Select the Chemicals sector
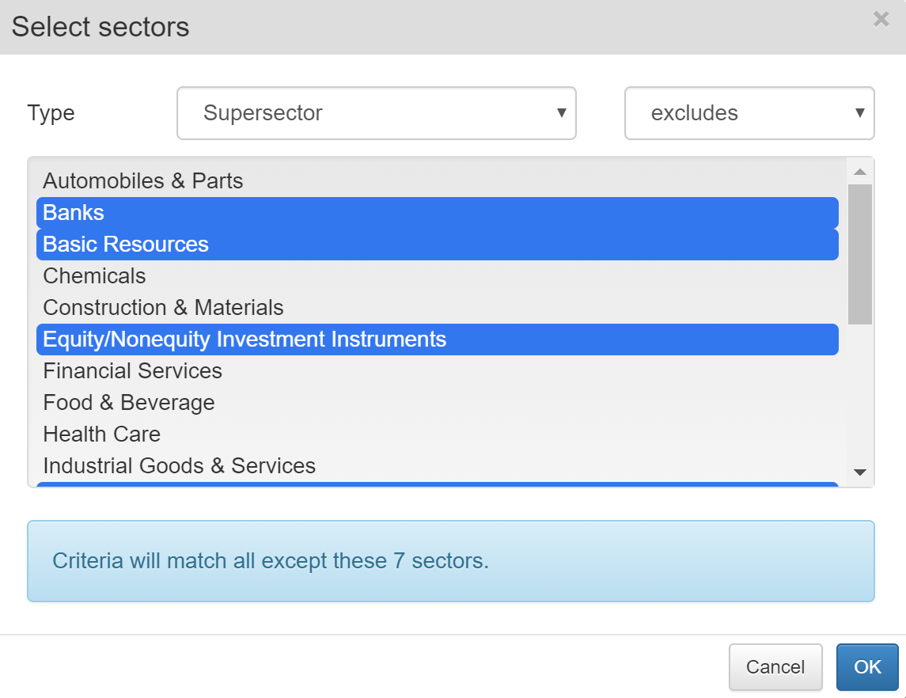This screenshot has width=906, height=698. pos(438,276)
